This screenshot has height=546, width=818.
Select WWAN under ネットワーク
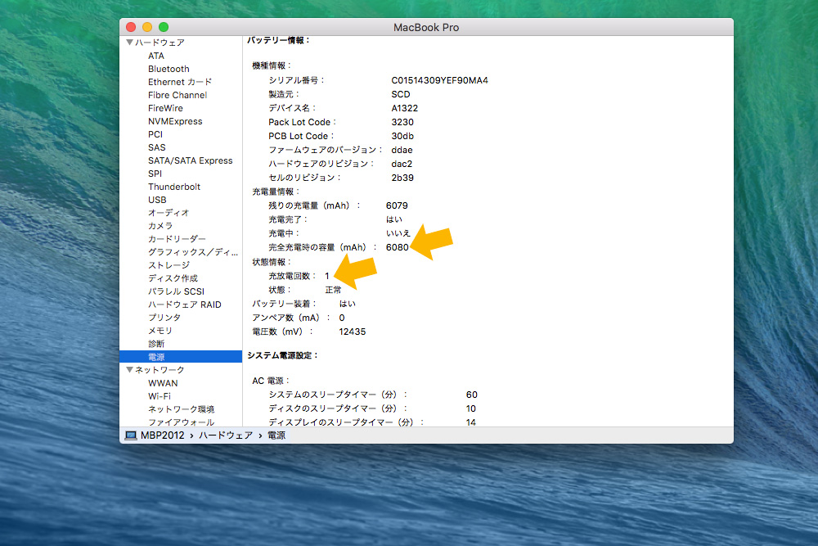tap(163, 382)
